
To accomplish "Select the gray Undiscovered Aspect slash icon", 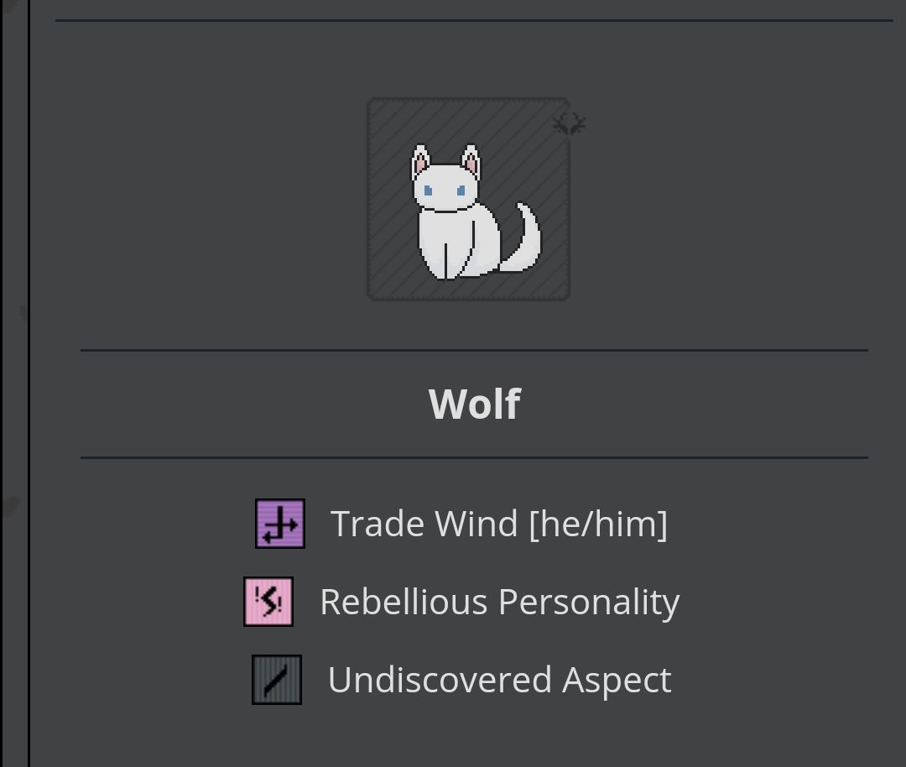I will click(x=277, y=680).
